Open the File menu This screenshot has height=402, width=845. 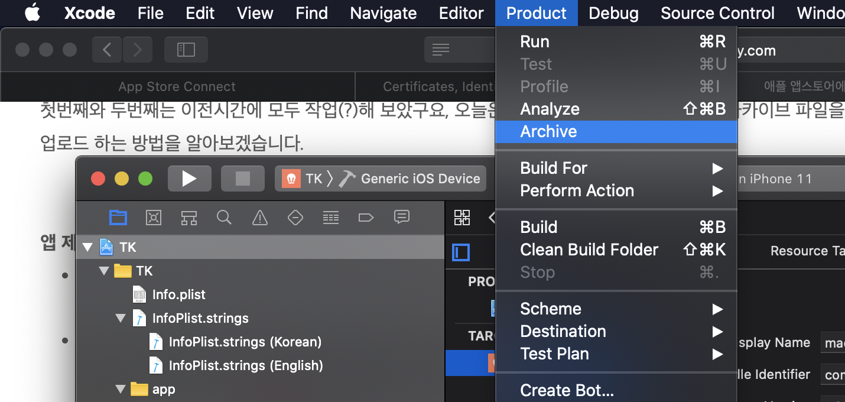coord(150,13)
